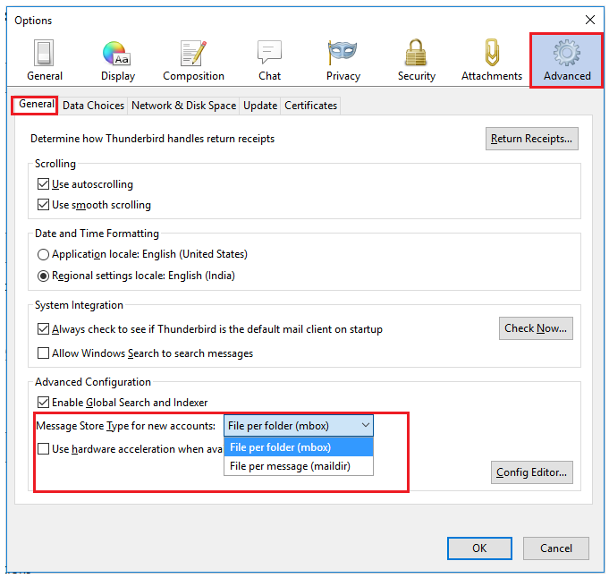Switch to Network & Disk Space tab
The height and width of the screenshot is (578, 609).
click(183, 106)
